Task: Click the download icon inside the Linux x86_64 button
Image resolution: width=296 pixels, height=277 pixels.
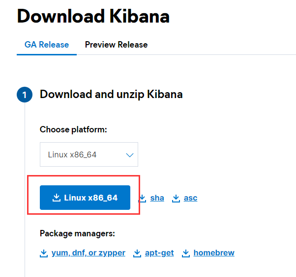Action: (x=56, y=198)
